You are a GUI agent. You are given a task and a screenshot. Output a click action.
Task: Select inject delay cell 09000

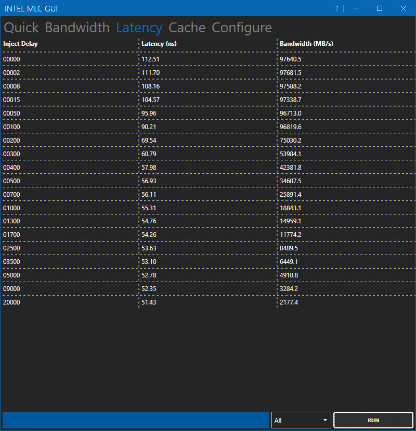pyautogui.click(x=11, y=288)
